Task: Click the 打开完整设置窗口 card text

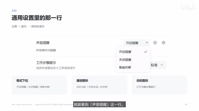Action: point(146,87)
